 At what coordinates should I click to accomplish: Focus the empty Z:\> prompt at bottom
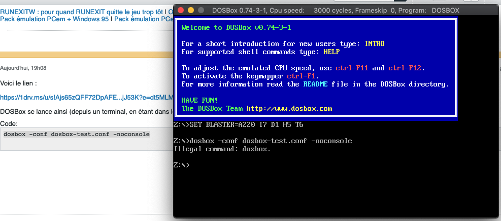182,165
